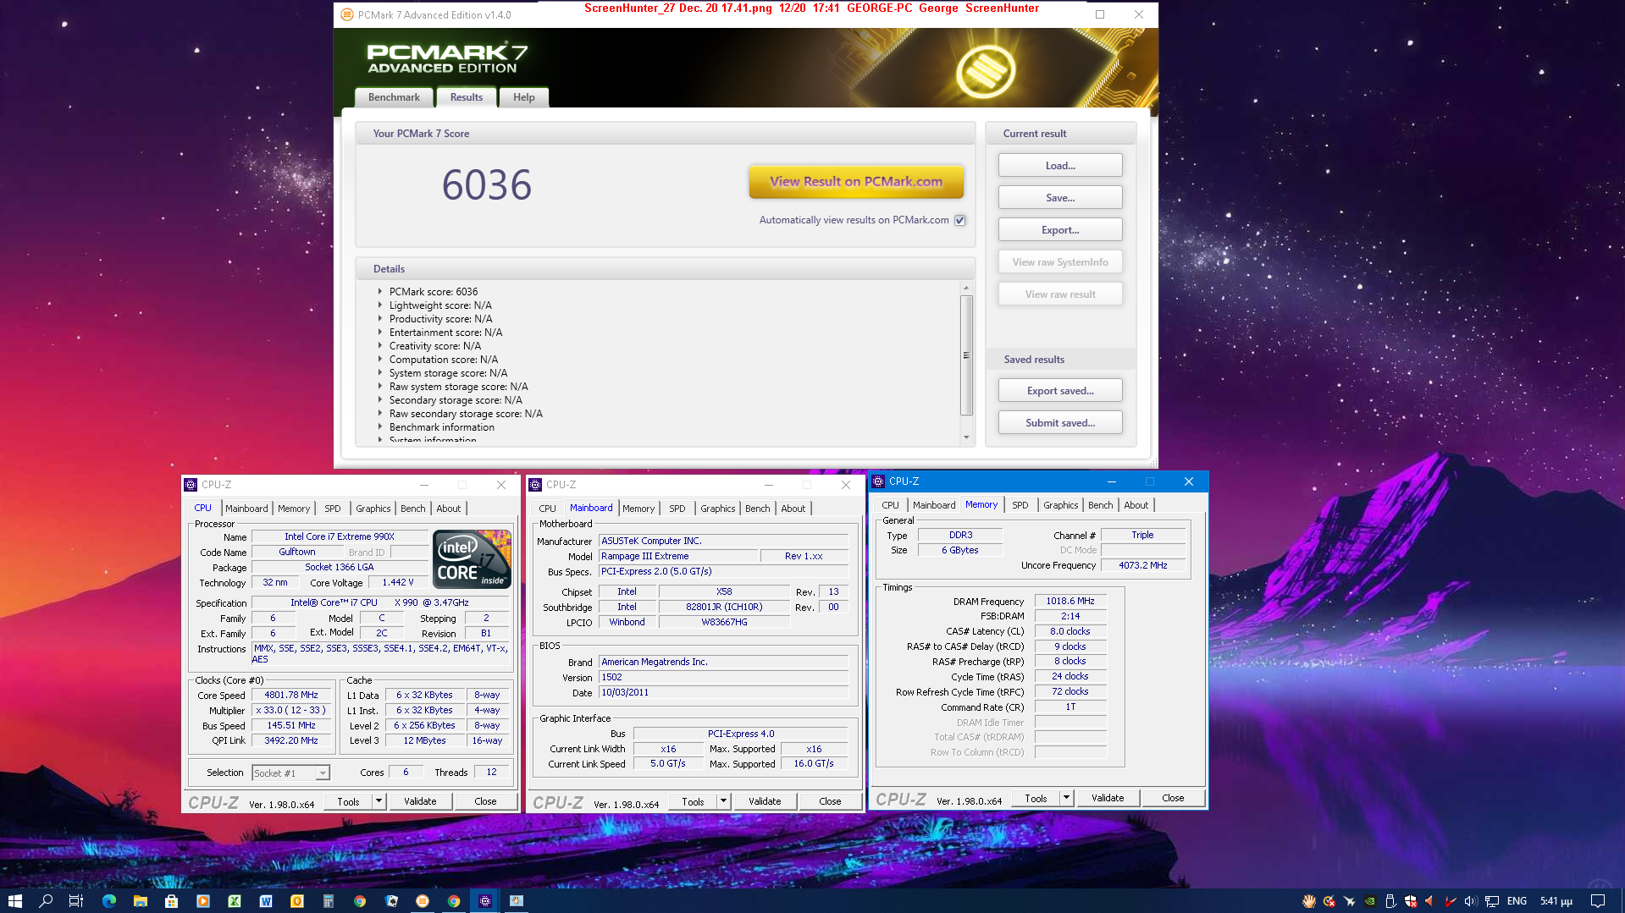Click CPU-Z icon in right window title bar
This screenshot has height=913, width=1625.
(878, 481)
